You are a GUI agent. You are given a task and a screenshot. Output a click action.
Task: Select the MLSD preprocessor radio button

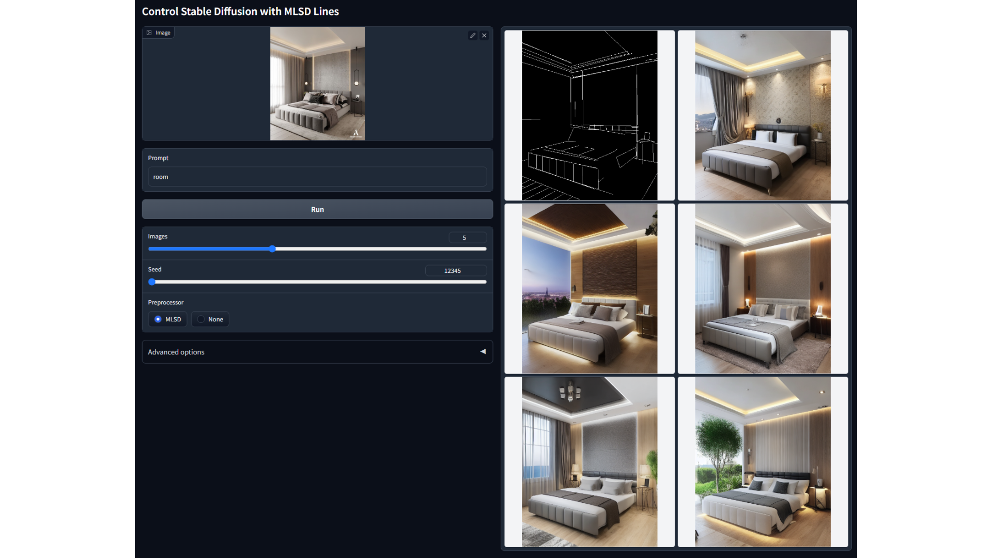click(158, 319)
